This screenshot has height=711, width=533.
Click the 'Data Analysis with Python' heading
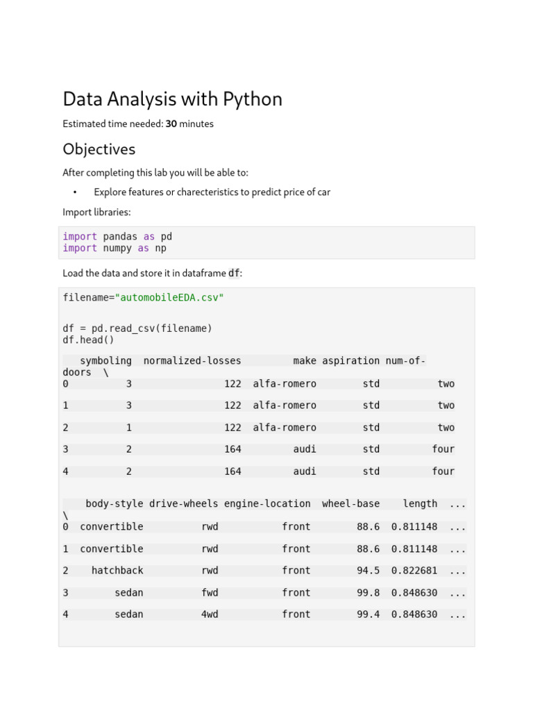pyautogui.click(x=172, y=99)
